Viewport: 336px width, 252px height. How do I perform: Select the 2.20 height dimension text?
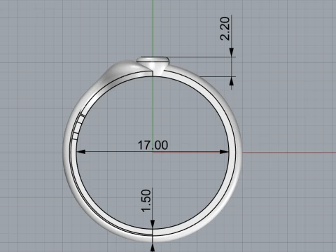225,29
